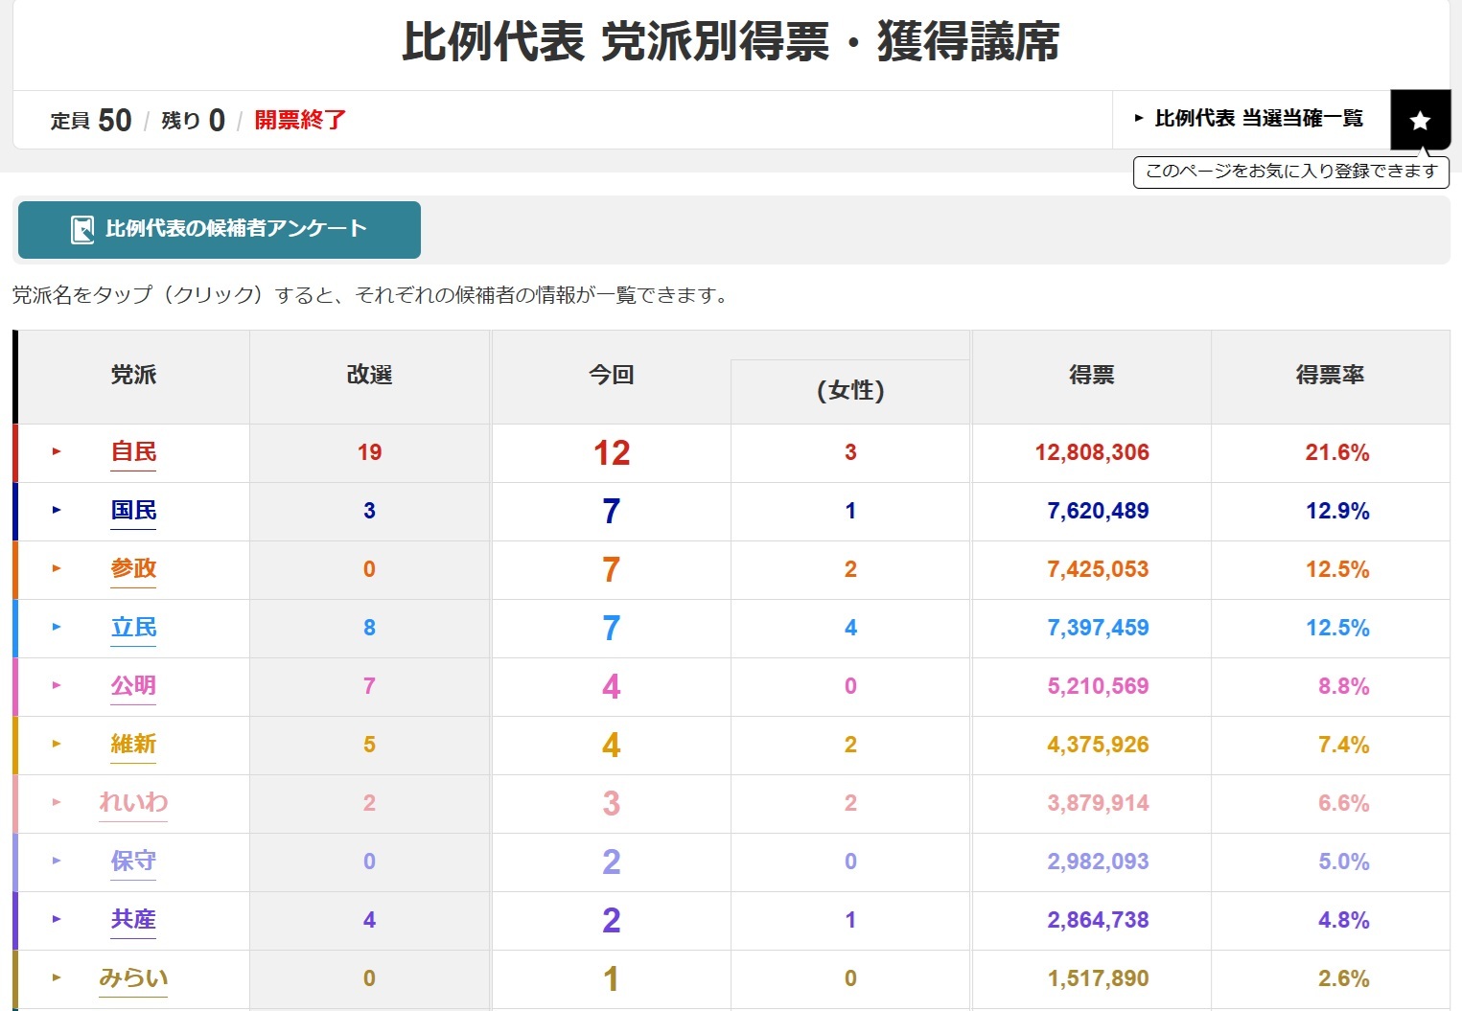The height and width of the screenshot is (1011, 1462).
Task: Click the pink arrow beside 公明
Action: click(x=57, y=685)
